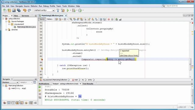Switch to the Services tab
195x110 pixels.
25,16
